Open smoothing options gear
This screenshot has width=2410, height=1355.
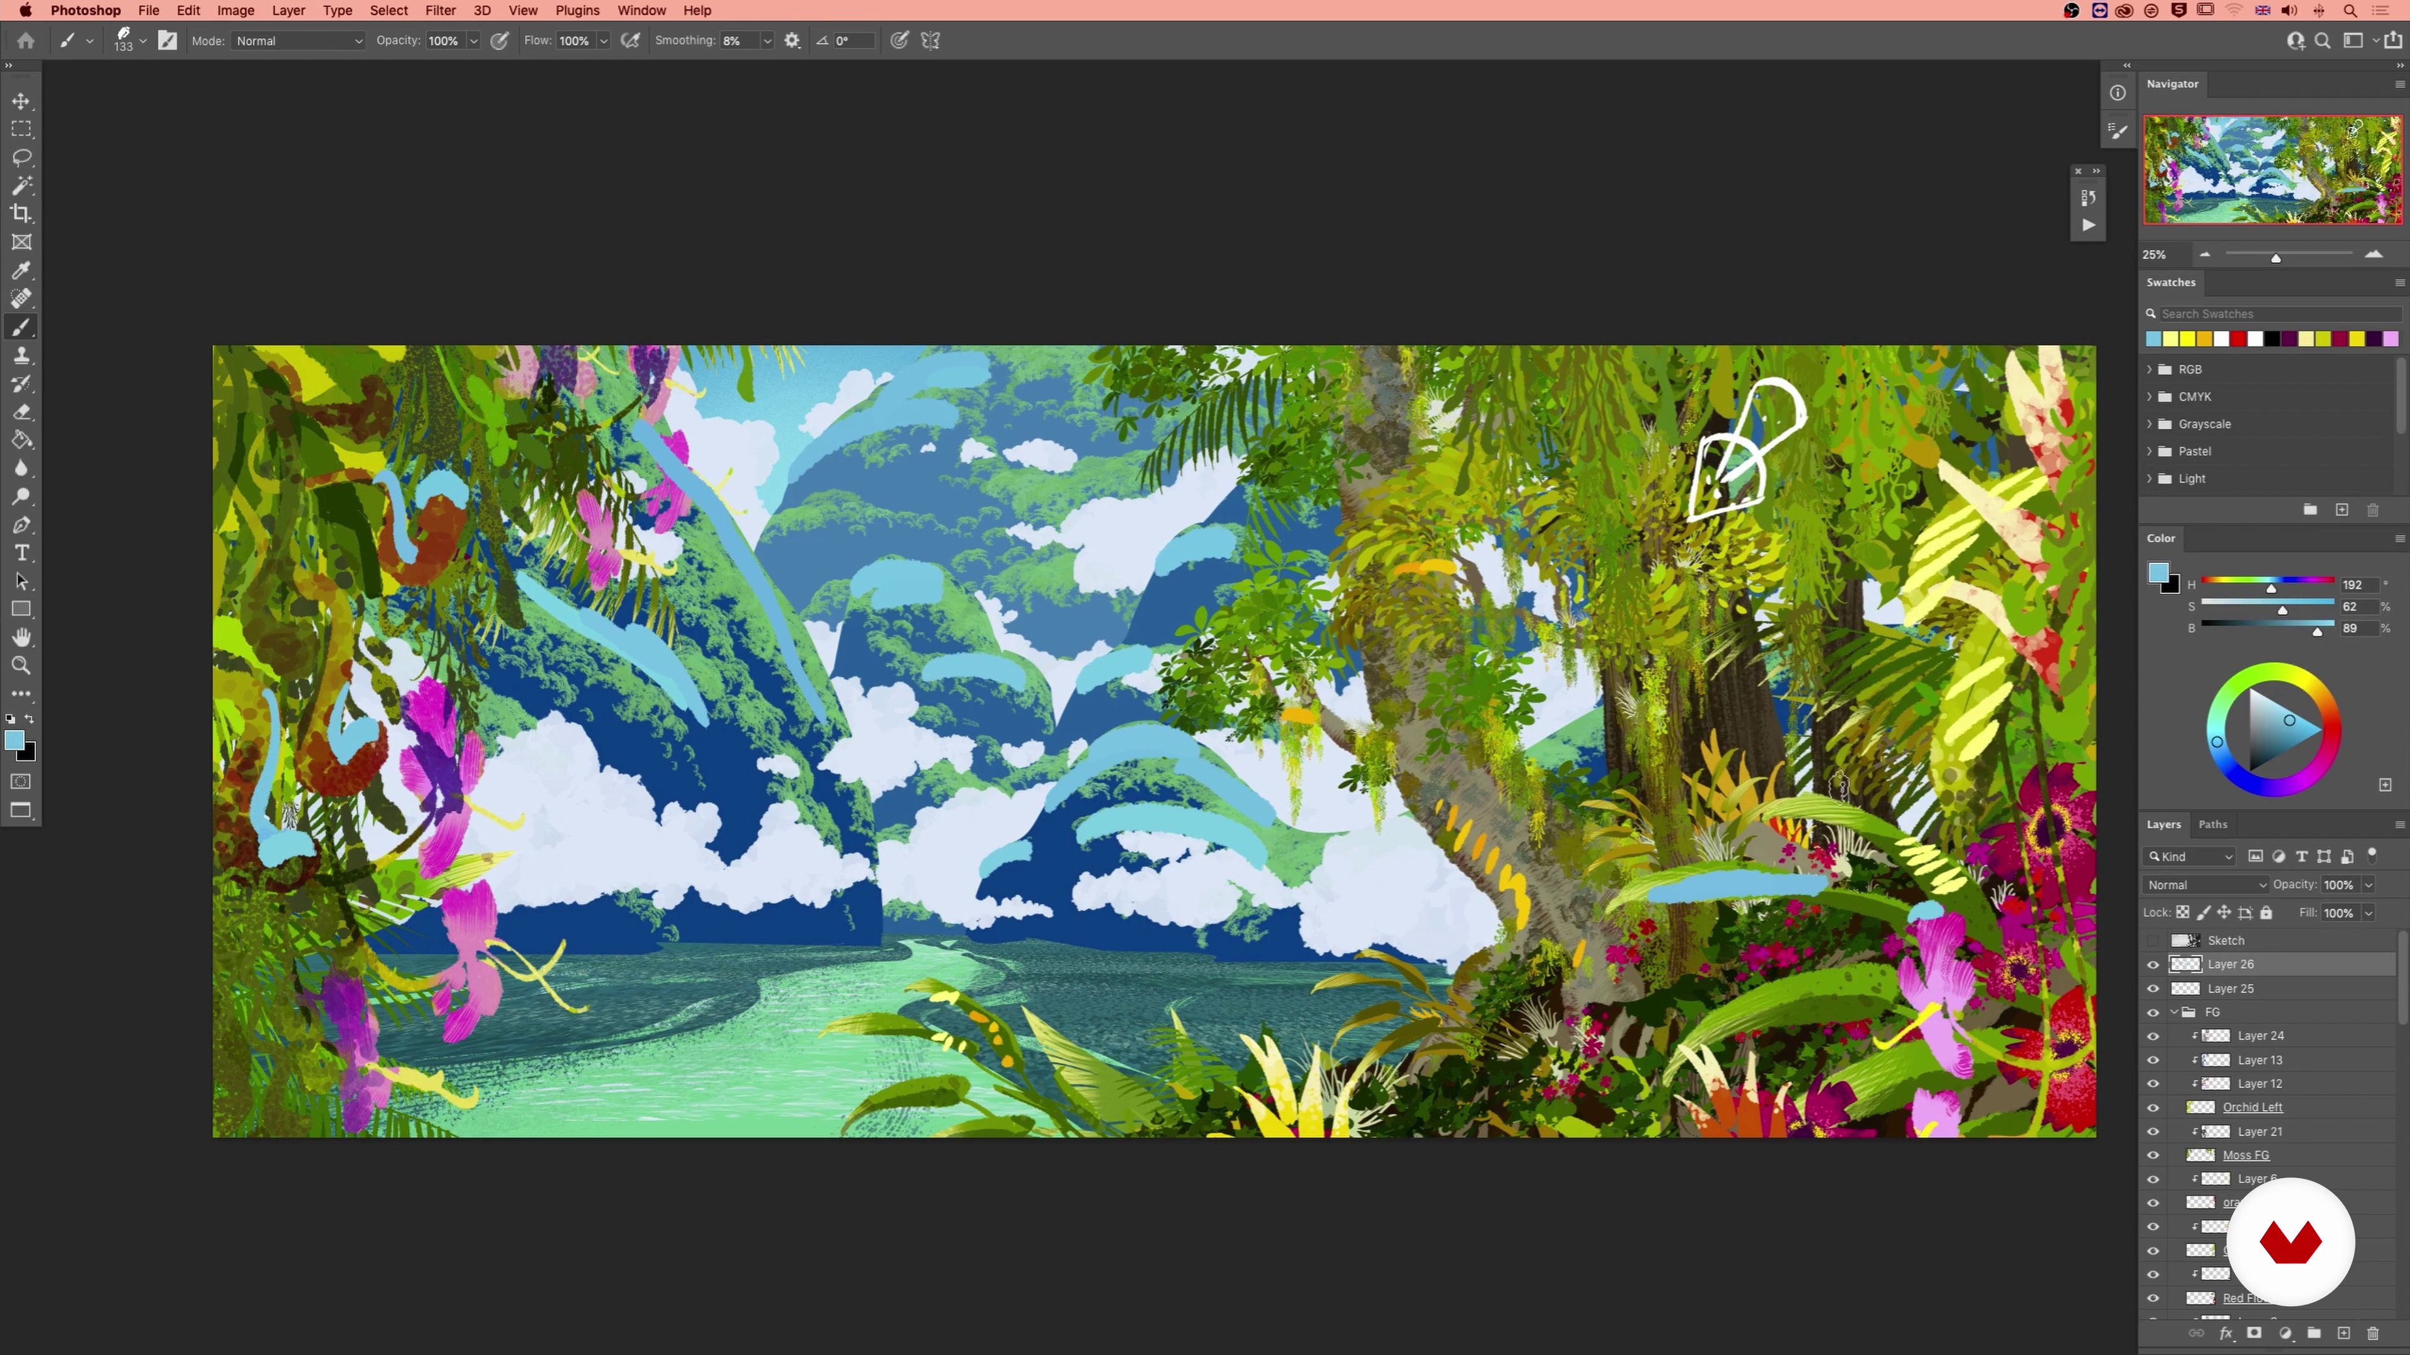click(x=793, y=40)
